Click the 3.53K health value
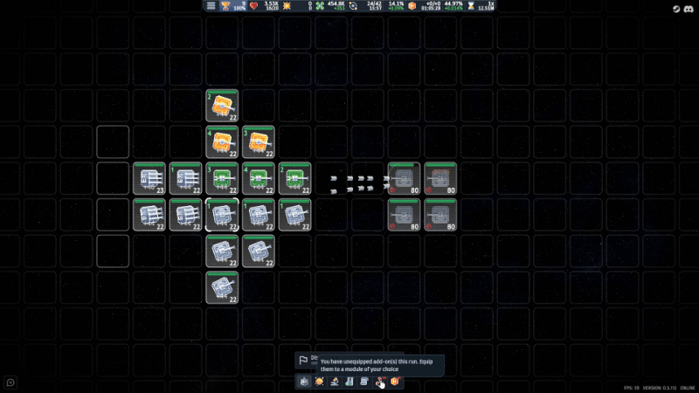 tap(272, 3)
